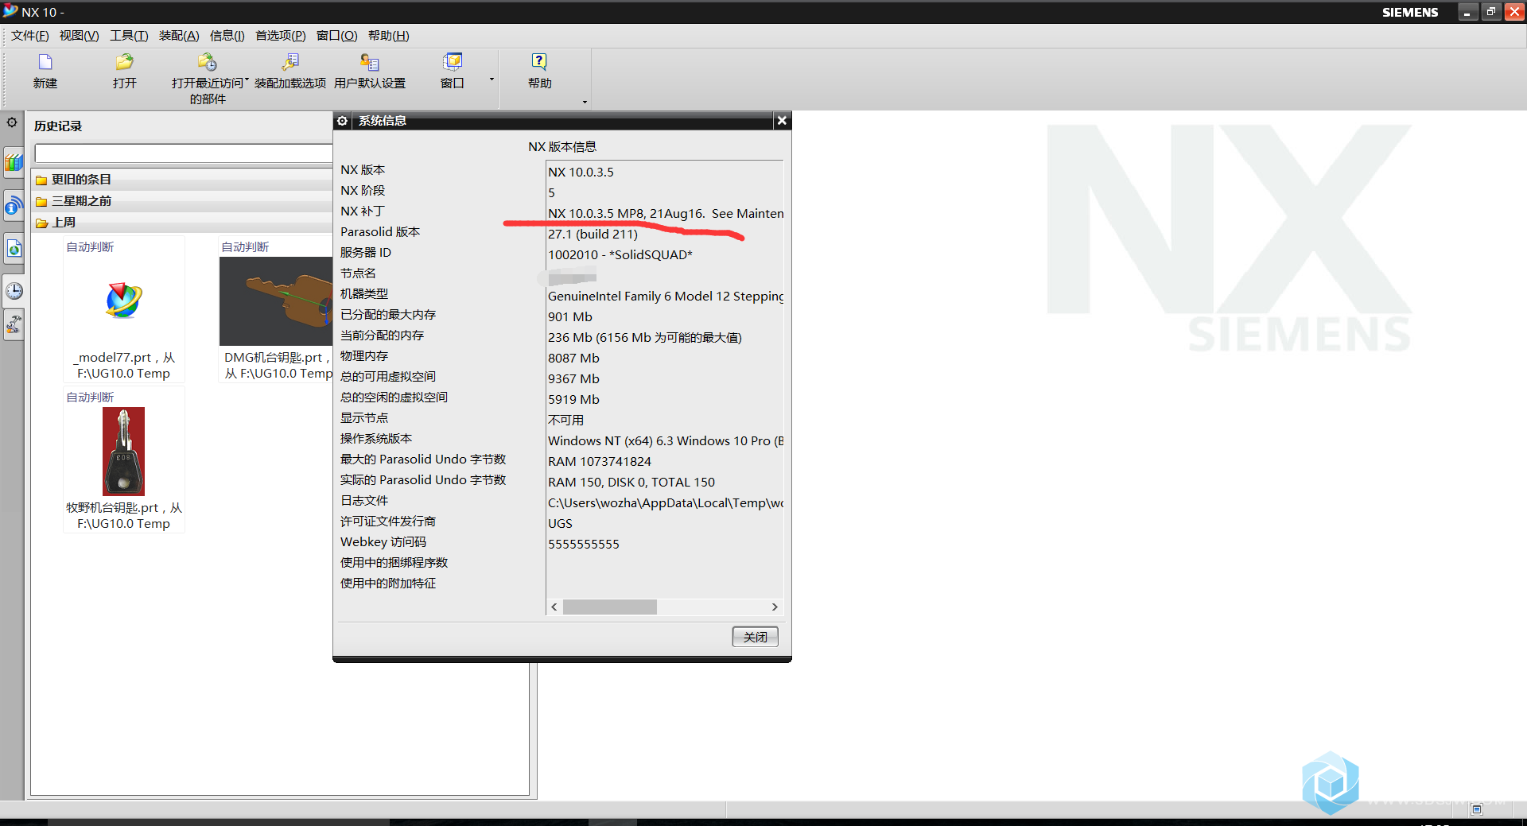The width and height of the screenshot is (1527, 826).
Task: Open the 装配(A) menu
Action: point(179,36)
